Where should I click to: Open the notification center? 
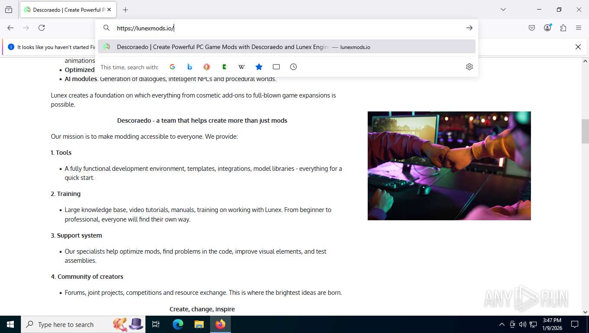pos(575,324)
